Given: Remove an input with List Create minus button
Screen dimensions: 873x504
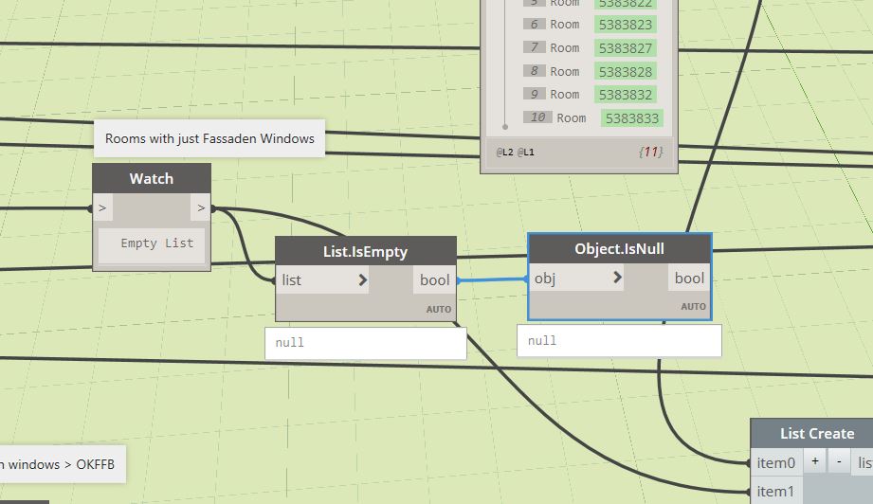Looking at the screenshot, I should pyautogui.click(x=839, y=461).
